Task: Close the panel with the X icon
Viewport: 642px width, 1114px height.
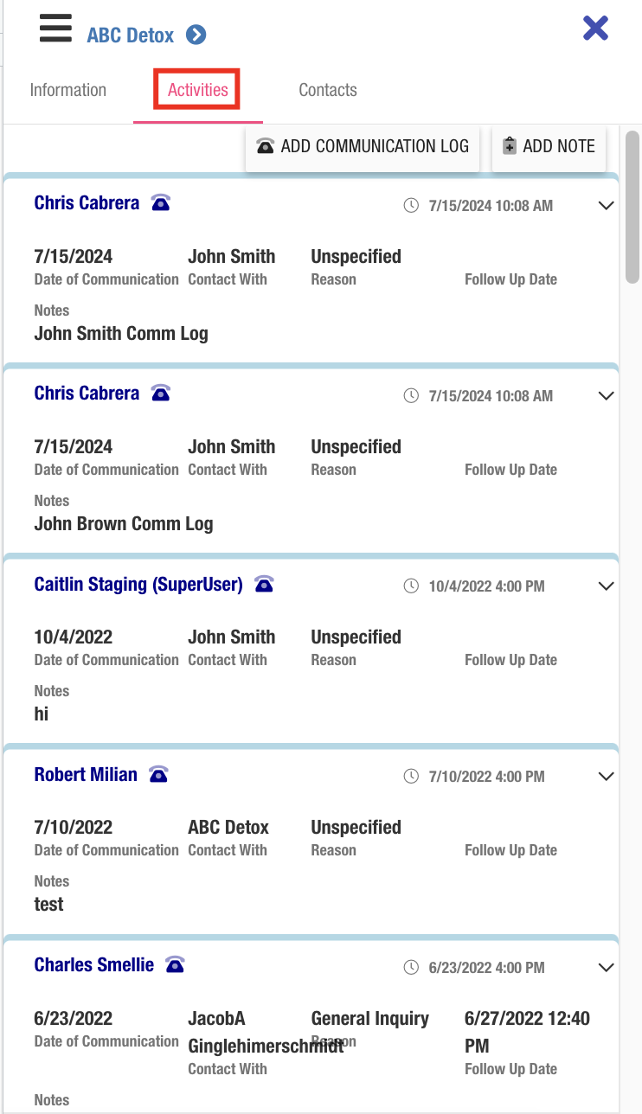Action: tap(595, 29)
